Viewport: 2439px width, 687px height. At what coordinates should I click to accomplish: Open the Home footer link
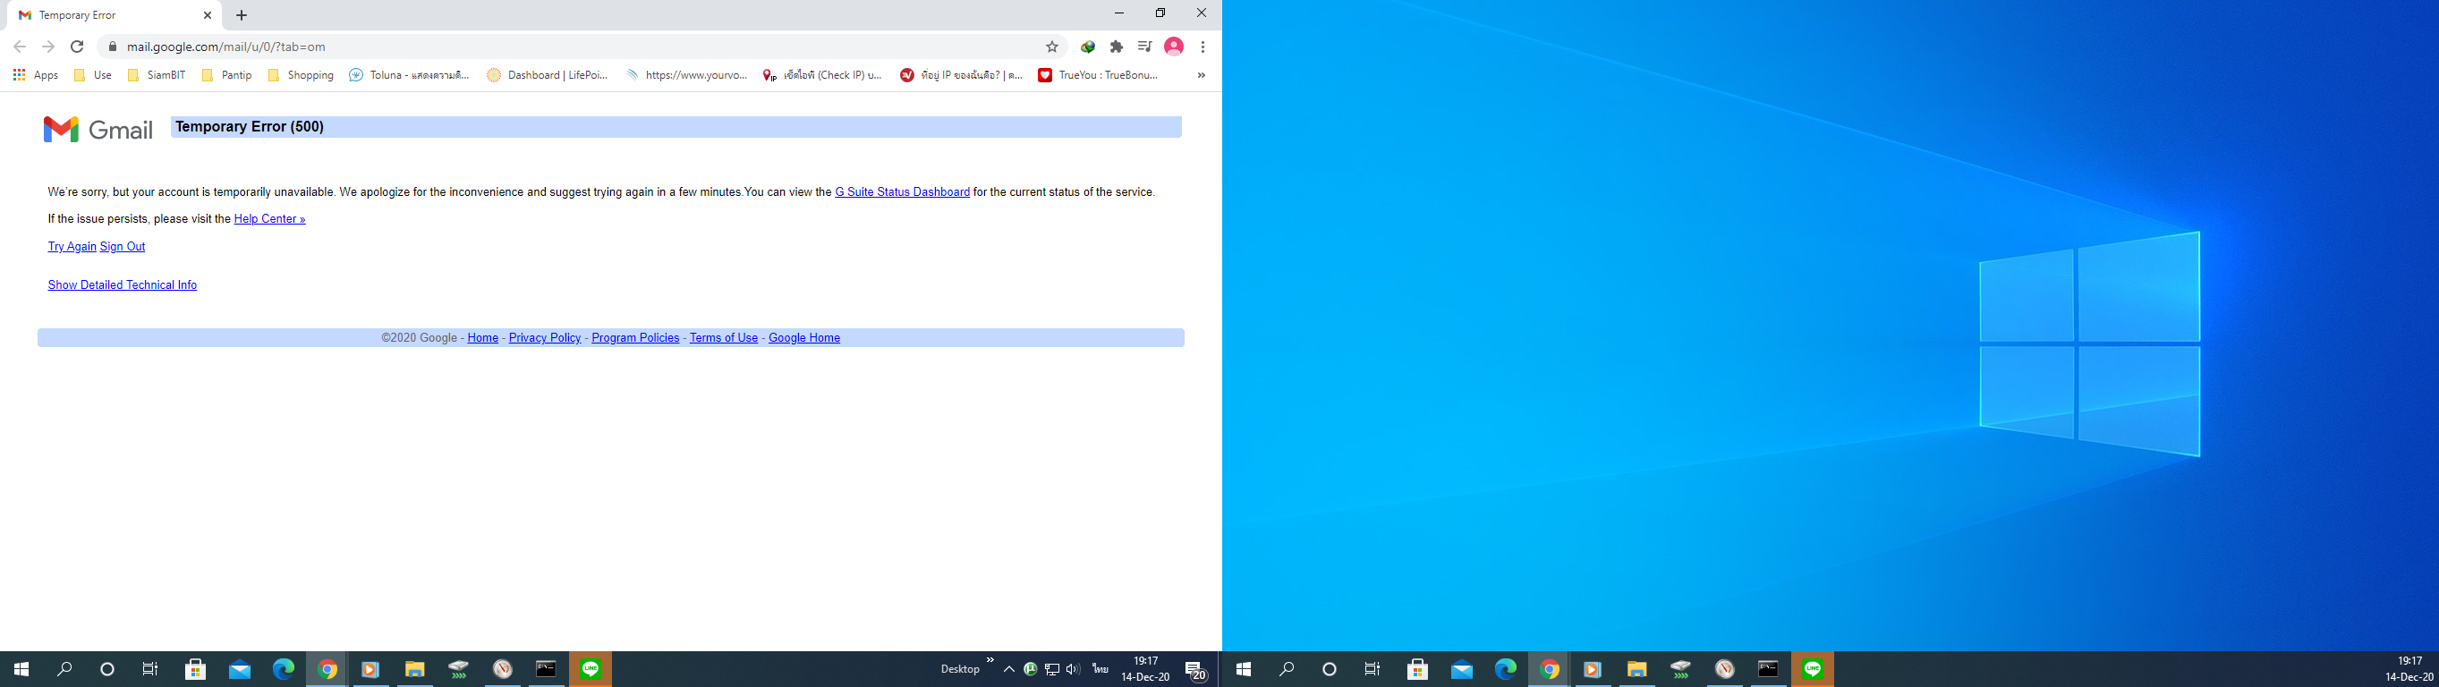coord(483,338)
